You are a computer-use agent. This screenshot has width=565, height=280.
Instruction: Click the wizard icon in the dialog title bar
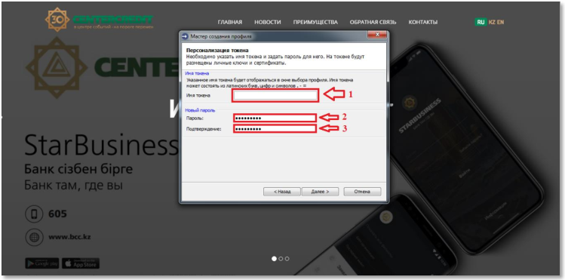(186, 36)
